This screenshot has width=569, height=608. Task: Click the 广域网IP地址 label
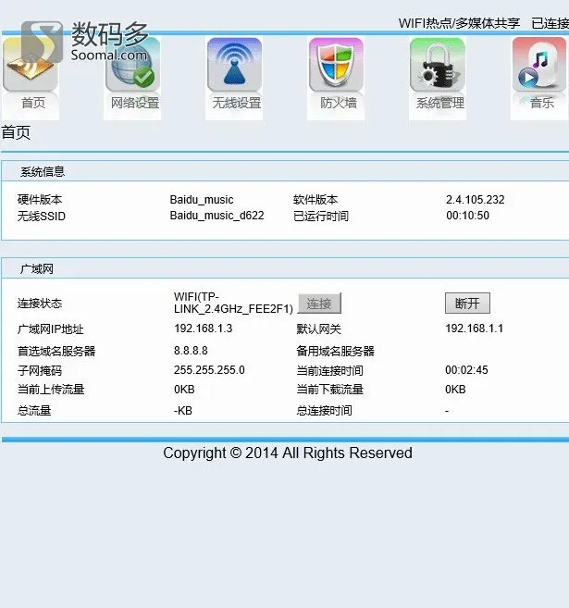(x=50, y=329)
